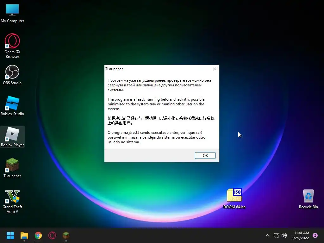Screen dimensions: 324x243
Task: Open the clock and date in taskbar
Action: coord(300,235)
